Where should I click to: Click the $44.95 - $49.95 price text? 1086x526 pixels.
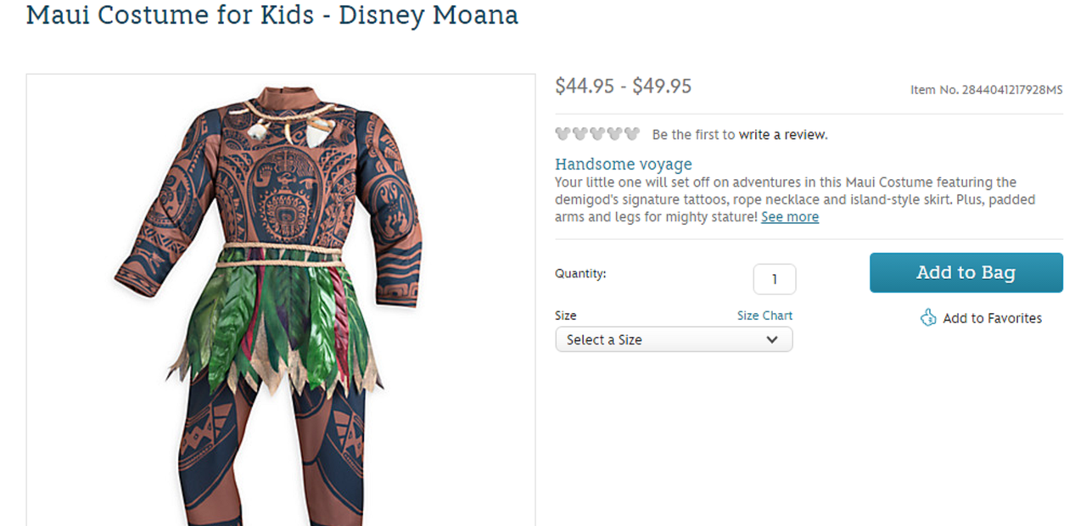point(623,86)
